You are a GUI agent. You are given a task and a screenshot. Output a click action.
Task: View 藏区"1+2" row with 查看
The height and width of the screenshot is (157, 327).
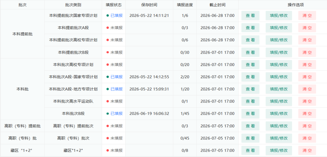click(x=250, y=150)
